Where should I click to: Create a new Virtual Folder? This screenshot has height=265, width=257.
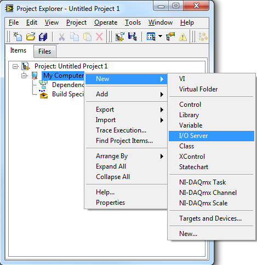[212, 89]
